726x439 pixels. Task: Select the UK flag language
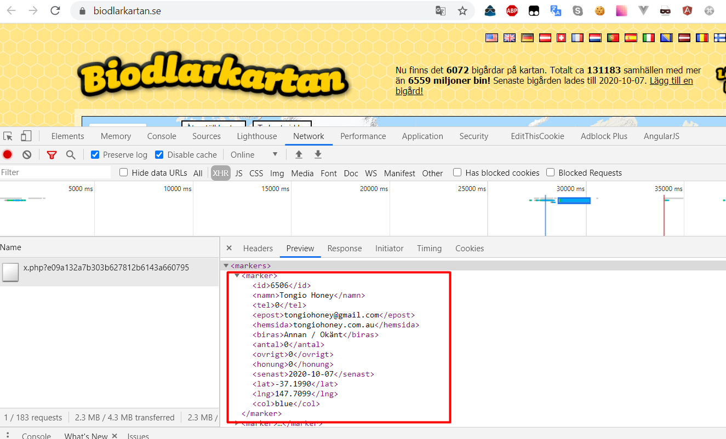point(510,38)
